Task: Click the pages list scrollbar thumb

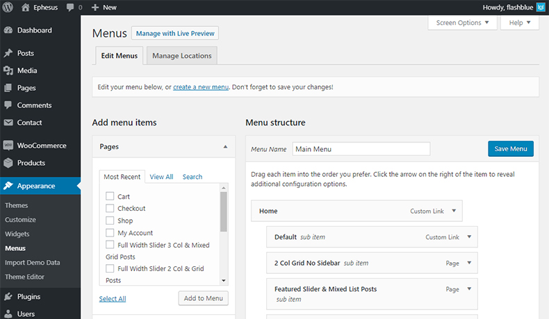Action: click(x=223, y=212)
